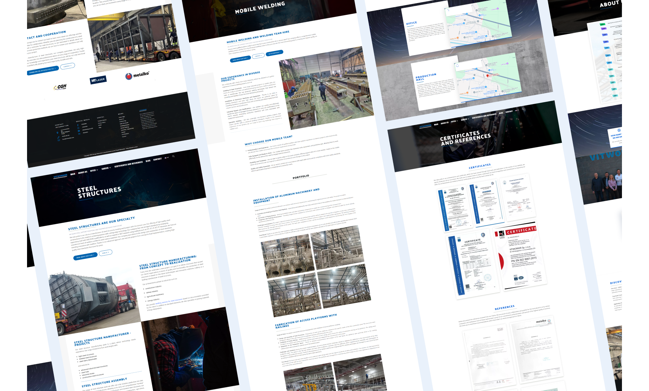This screenshot has width=649, height=391.
Task: Click Contact button on Mobile Welding page
Action: pyautogui.click(x=258, y=56)
